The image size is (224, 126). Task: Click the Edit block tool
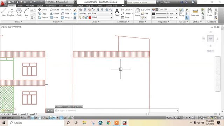pos(145,14)
